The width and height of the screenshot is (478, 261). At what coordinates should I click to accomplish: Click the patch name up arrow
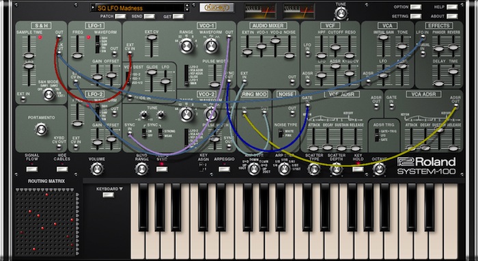pyautogui.click(x=187, y=5)
